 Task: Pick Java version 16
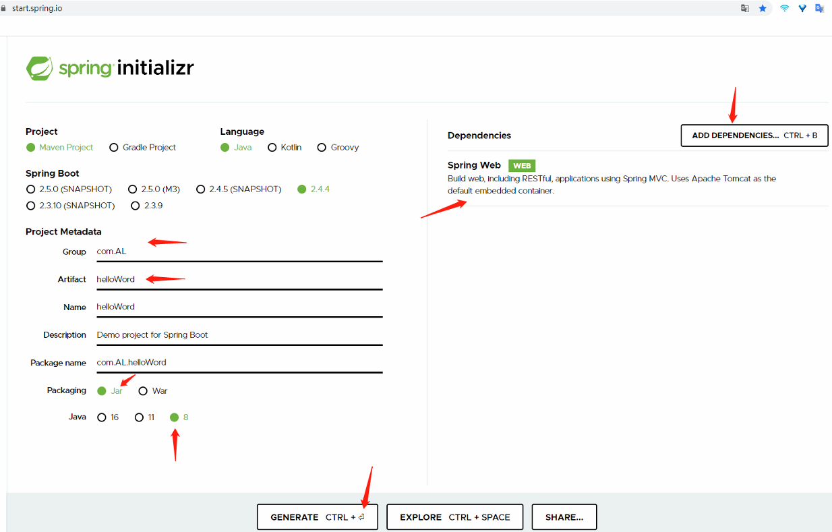pos(108,417)
